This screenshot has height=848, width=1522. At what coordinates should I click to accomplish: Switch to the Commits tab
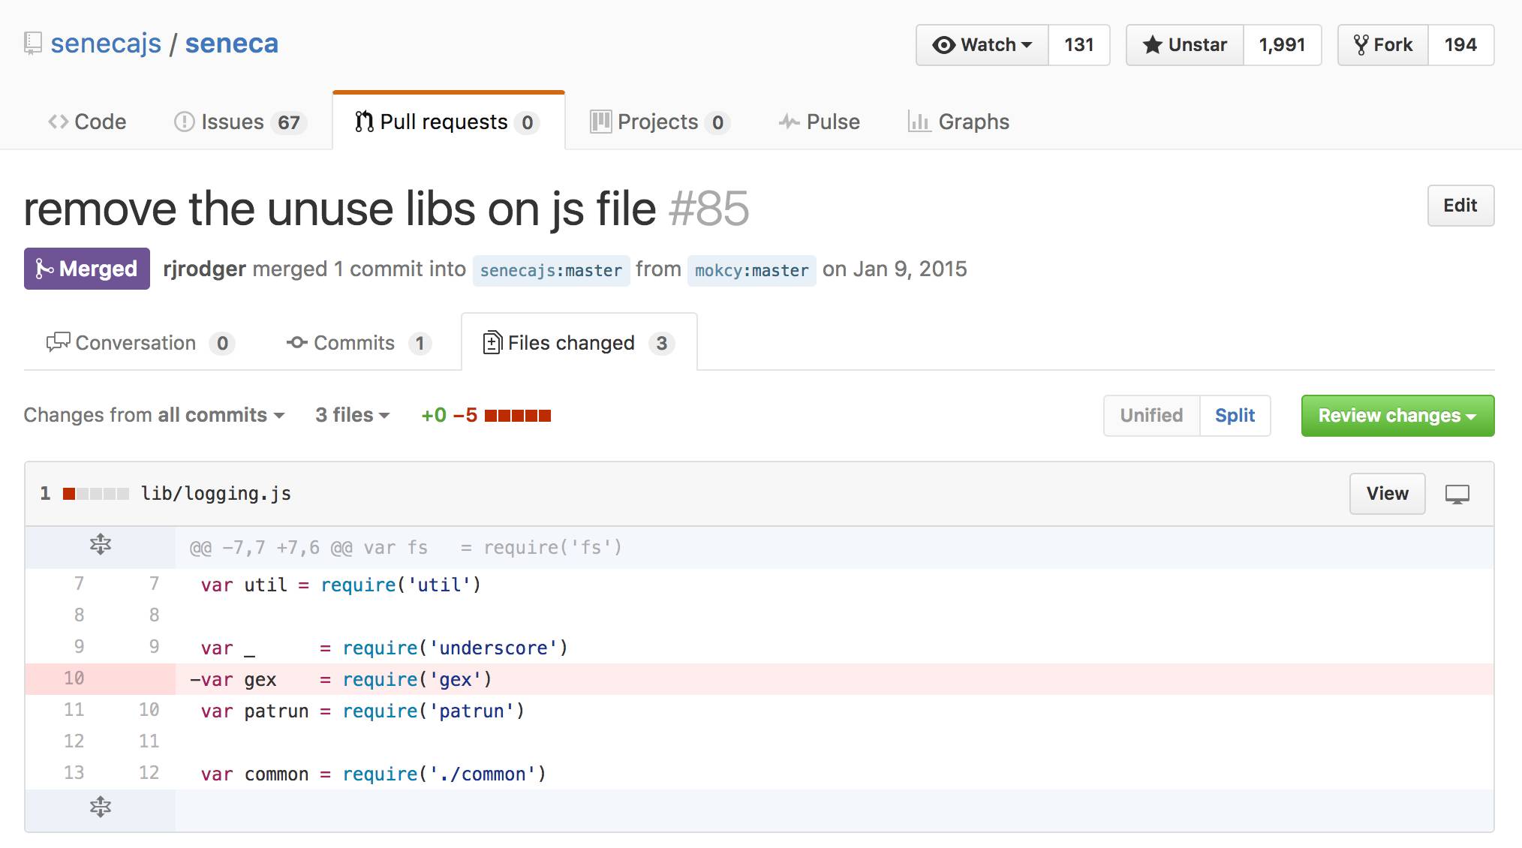tap(358, 343)
